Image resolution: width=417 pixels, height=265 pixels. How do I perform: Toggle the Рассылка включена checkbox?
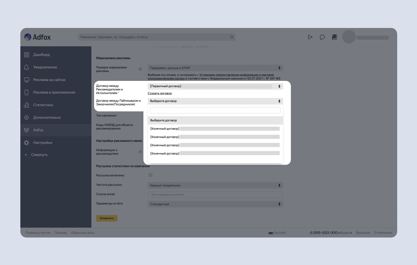click(151, 175)
